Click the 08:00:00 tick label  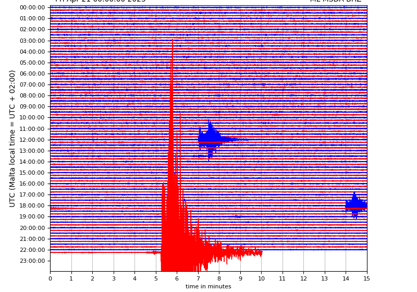click(32, 95)
